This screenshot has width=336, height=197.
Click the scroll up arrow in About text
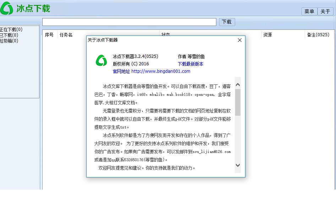[238, 85]
